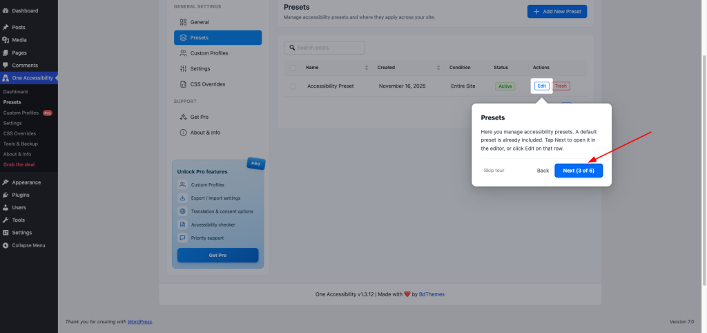This screenshot has height=333, width=707.
Task: Click the Accessibility Preset name text
Action: tap(331, 86)
